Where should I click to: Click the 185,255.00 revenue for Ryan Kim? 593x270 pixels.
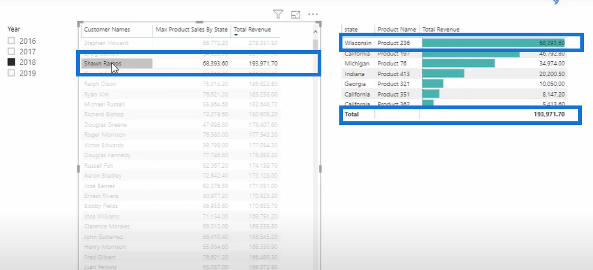click(263, 94)
